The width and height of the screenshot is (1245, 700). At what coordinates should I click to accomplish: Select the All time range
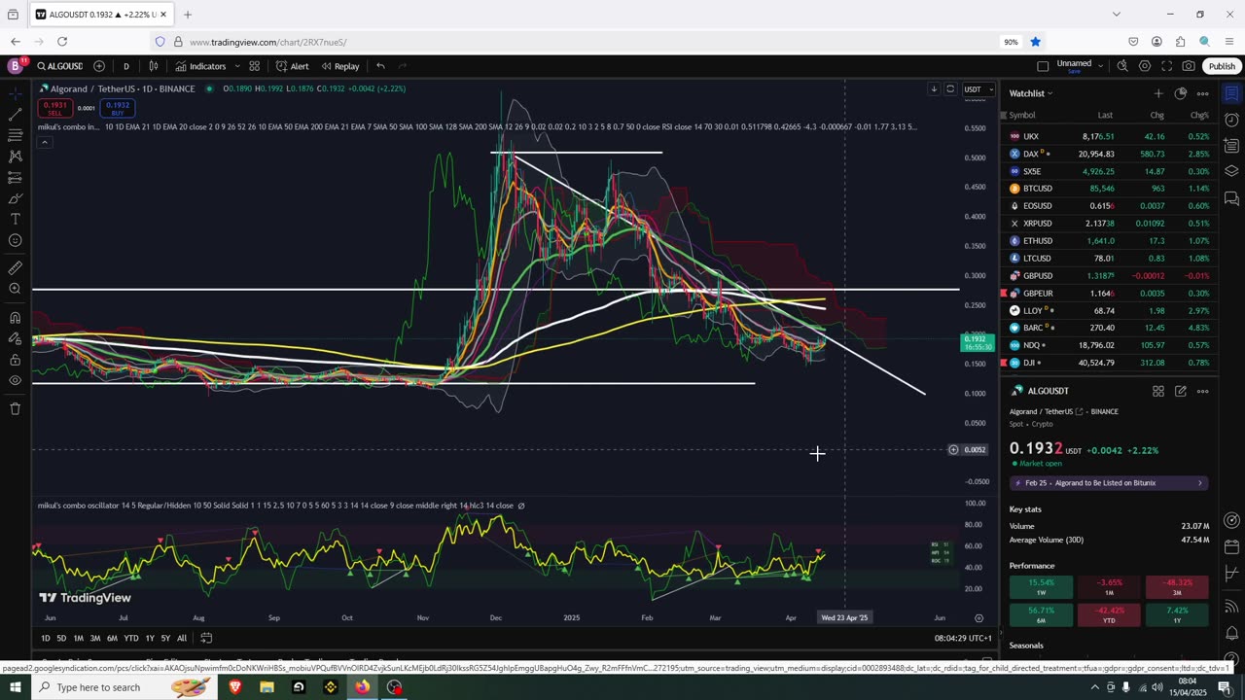[182, 638]
